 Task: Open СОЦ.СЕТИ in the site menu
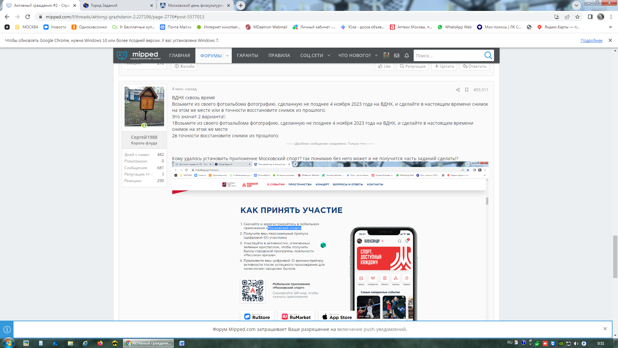[312, 55]
